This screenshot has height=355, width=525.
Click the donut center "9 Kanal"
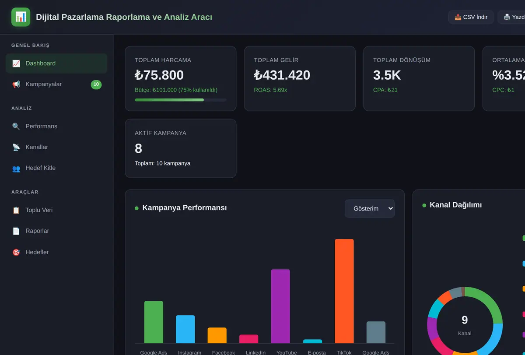(x=465, y=325)
